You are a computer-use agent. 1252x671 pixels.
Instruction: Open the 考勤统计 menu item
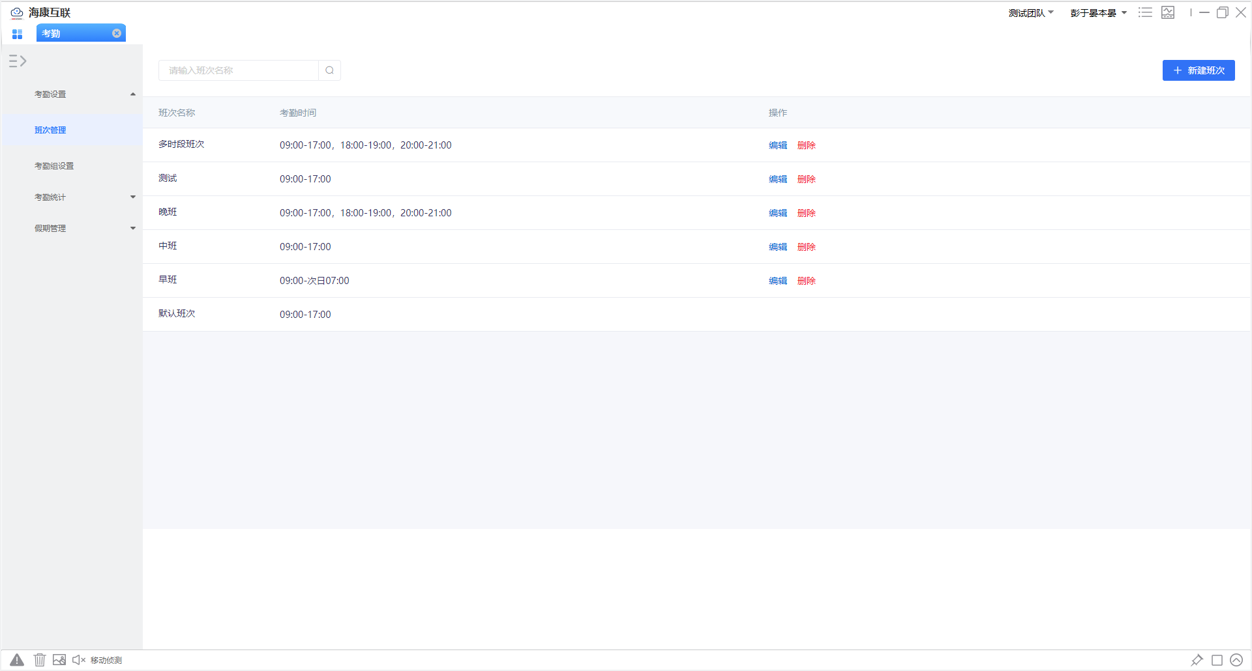click(50, 197)
